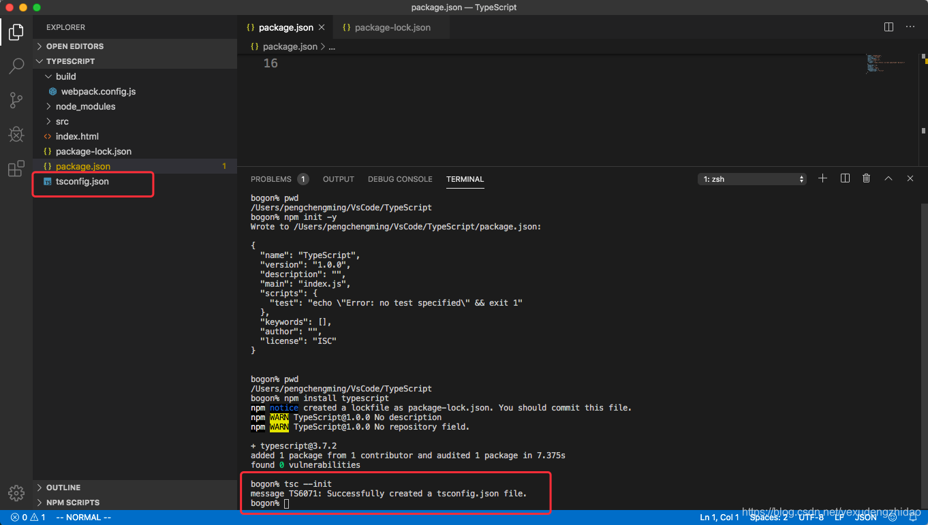Image resolution: width=928 pixels, height=525 pixels.
Task: Open index.html in explorer
Action: (x=135, y=136)
